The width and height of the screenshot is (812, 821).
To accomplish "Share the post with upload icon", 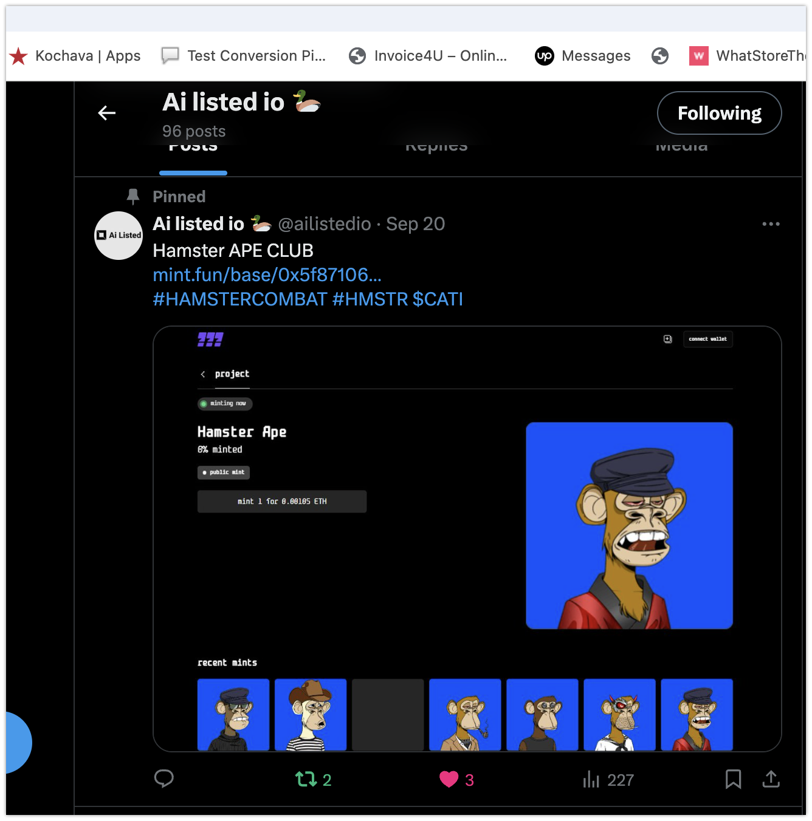I will coord(771,779).
